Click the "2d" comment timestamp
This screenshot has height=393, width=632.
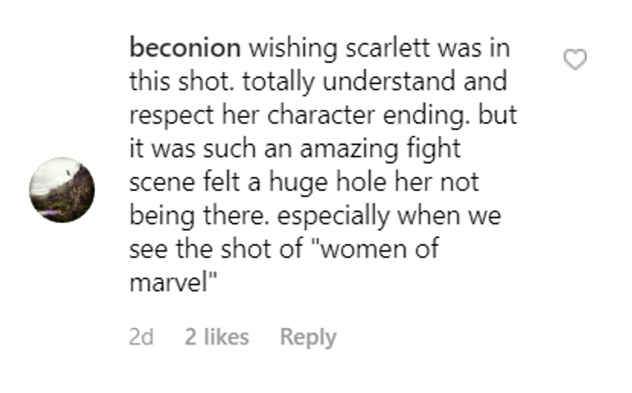pos(141,337)
